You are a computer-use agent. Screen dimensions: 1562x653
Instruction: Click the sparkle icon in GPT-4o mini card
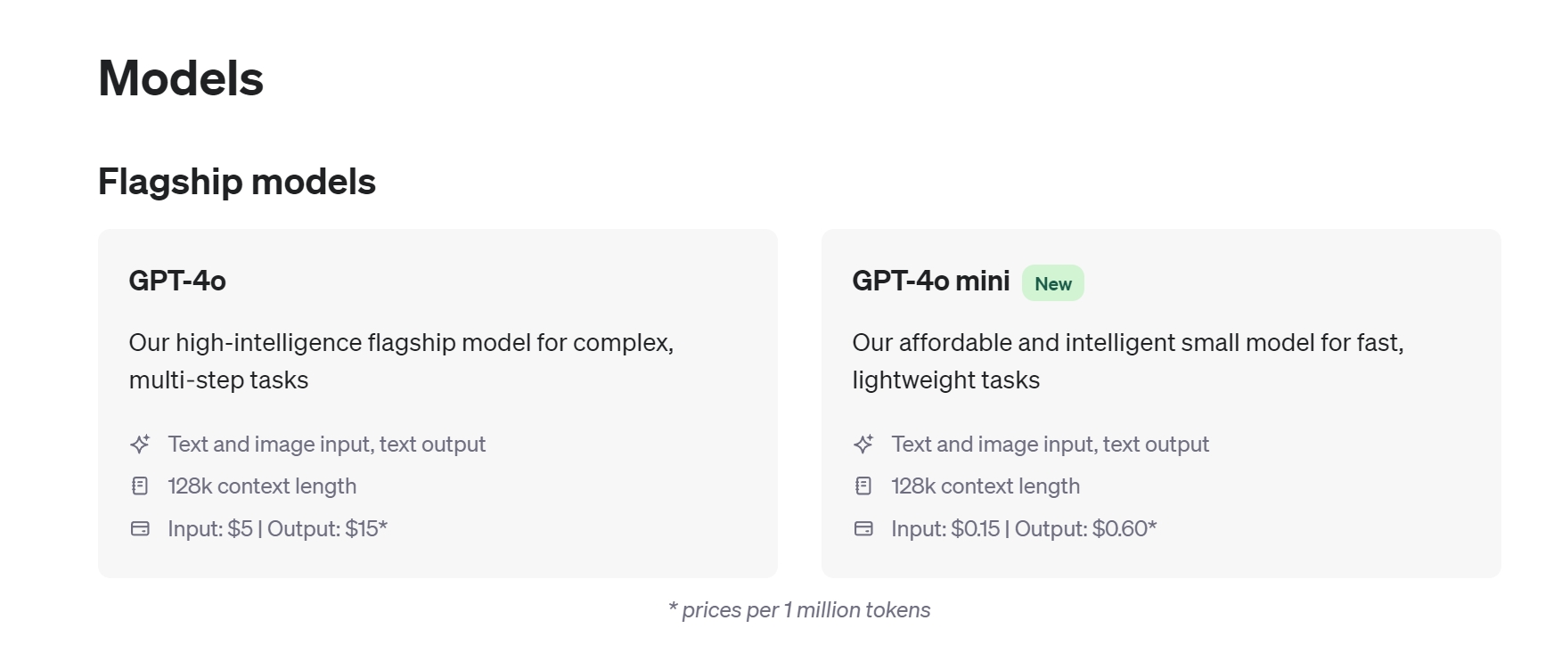(863, 444)
